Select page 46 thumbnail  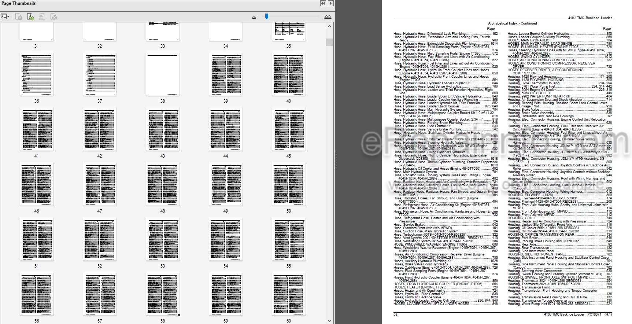click(x=37, y=184)
